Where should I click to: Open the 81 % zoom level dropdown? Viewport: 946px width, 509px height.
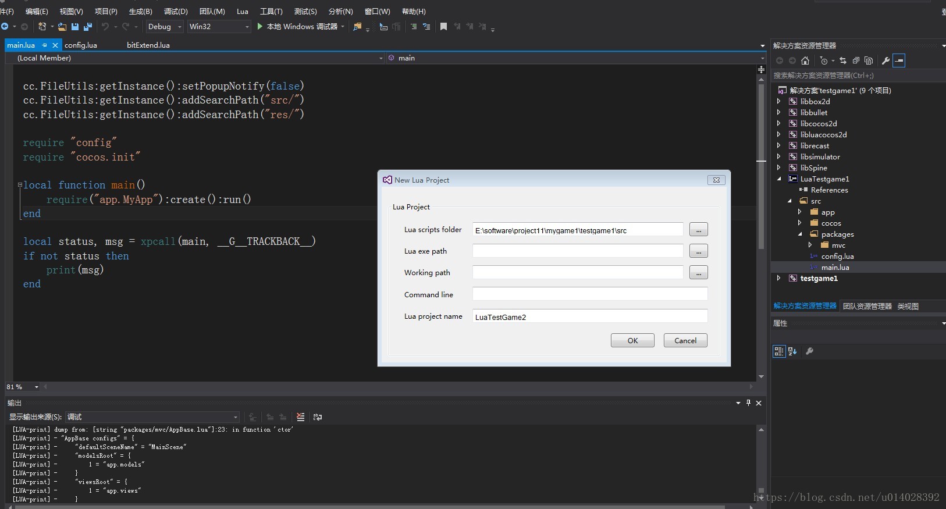tap(37, 387)
